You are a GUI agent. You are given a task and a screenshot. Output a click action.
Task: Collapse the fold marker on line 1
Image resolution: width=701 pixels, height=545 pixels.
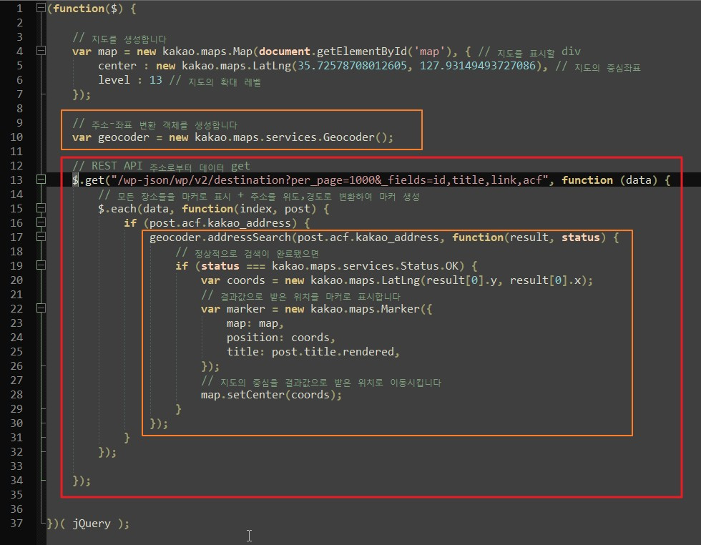(41, 8)
